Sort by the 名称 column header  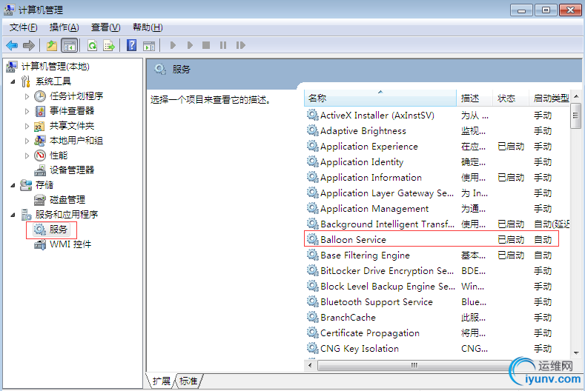click(380, 98)
